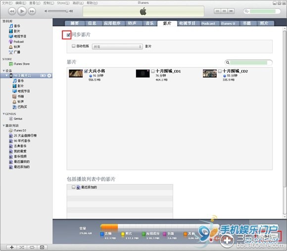This screenshot has width=287, height=251.
Task: Toggle the 同步影片 sync movies checkbox
Action: [68, 35]
